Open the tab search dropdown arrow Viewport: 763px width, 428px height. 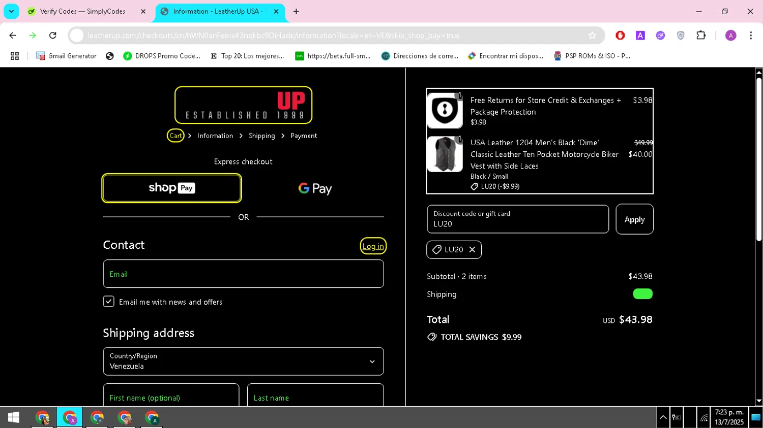pyautogui.click(x=11, y=11)
